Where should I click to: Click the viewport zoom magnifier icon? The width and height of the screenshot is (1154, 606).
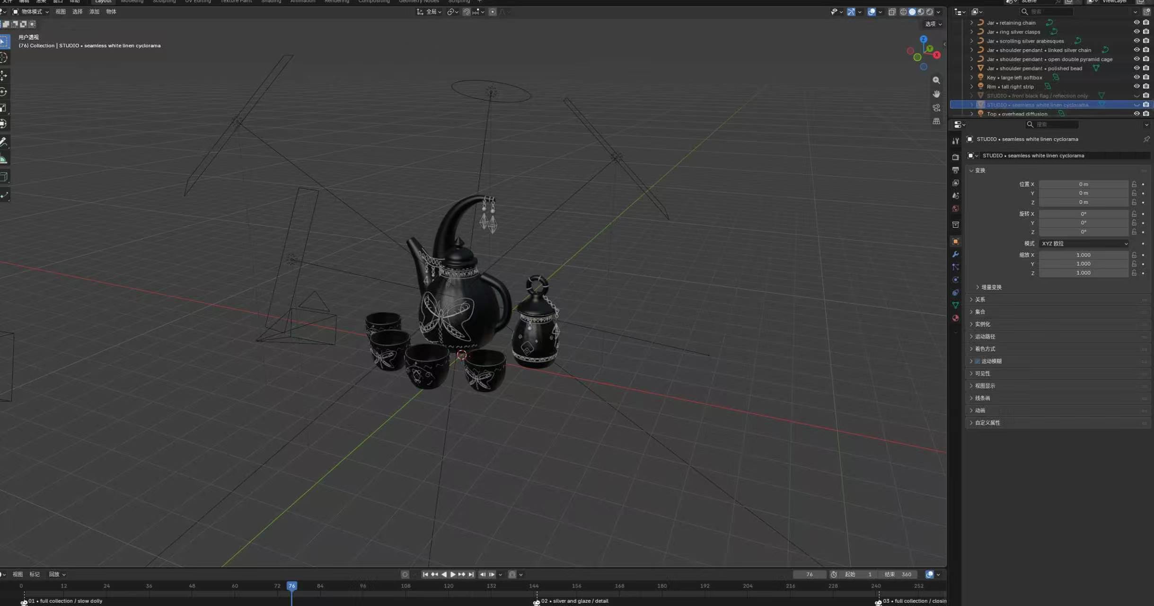tap(936, 80)
